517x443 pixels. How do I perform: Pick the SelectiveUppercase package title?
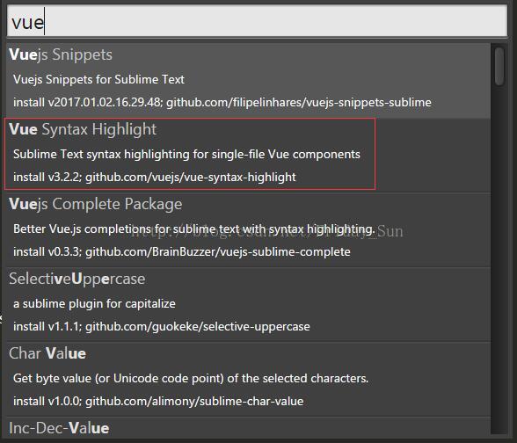(77, 280)
